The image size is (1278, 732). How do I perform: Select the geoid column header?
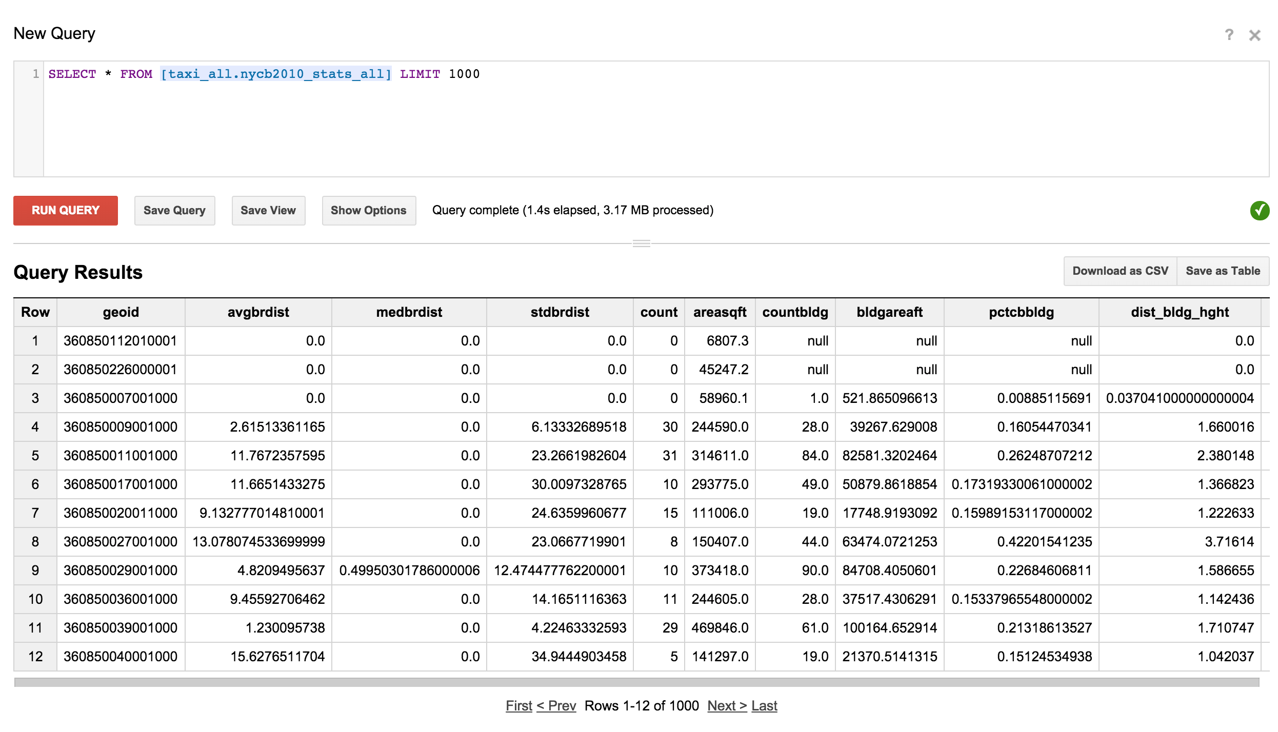tap(121, 312)
